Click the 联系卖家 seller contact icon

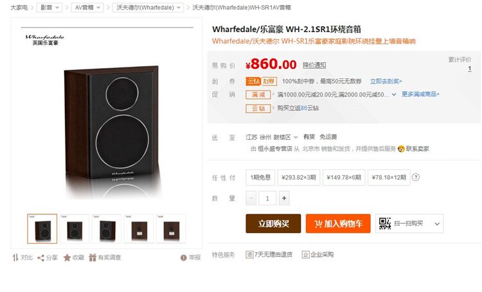coord(401,149)
